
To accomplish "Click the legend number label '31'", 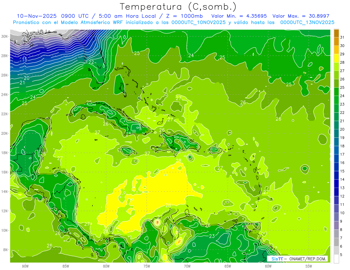I will 342,37.
